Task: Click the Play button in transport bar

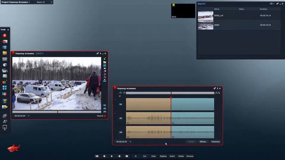Action: (x=112, y=156)
